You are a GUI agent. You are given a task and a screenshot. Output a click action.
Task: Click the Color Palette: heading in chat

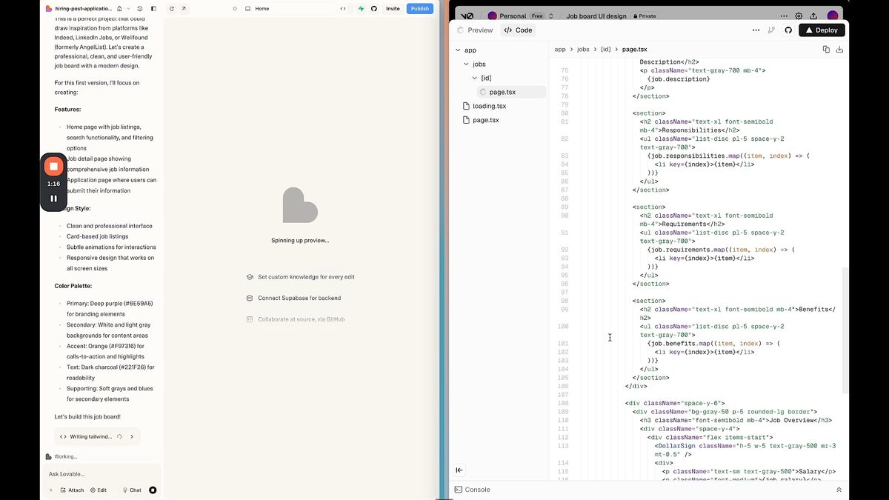[73, 286]
